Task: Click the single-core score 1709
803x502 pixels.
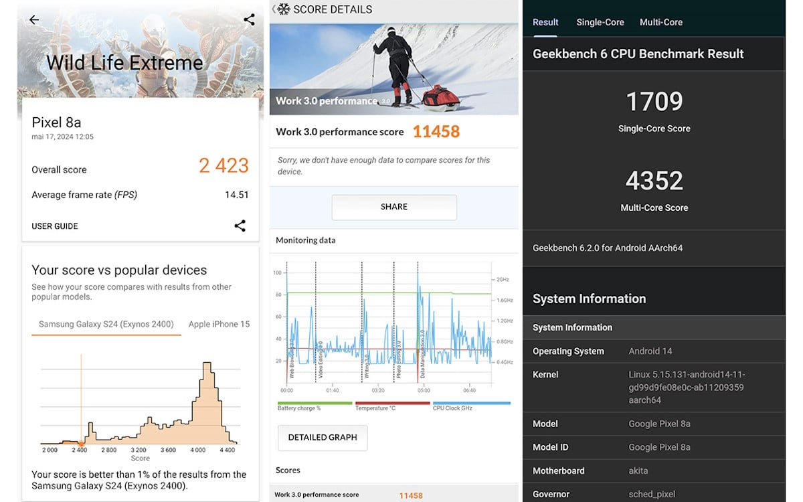Action: [654, 102]
